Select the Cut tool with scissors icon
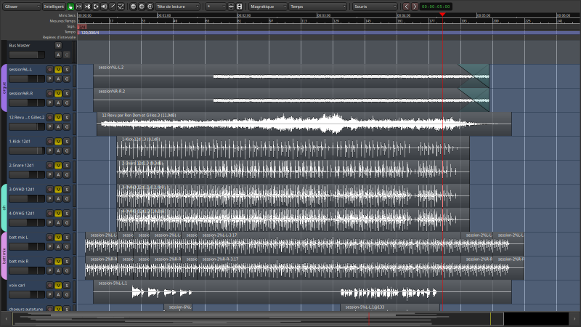Screen dimensions: 581x327 coord(87,7)
